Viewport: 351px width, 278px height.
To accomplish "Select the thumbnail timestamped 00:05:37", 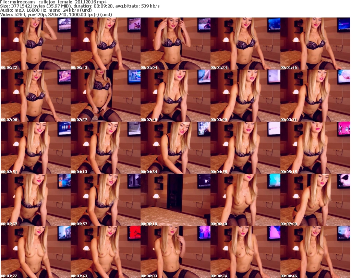I will coord(35,200).
